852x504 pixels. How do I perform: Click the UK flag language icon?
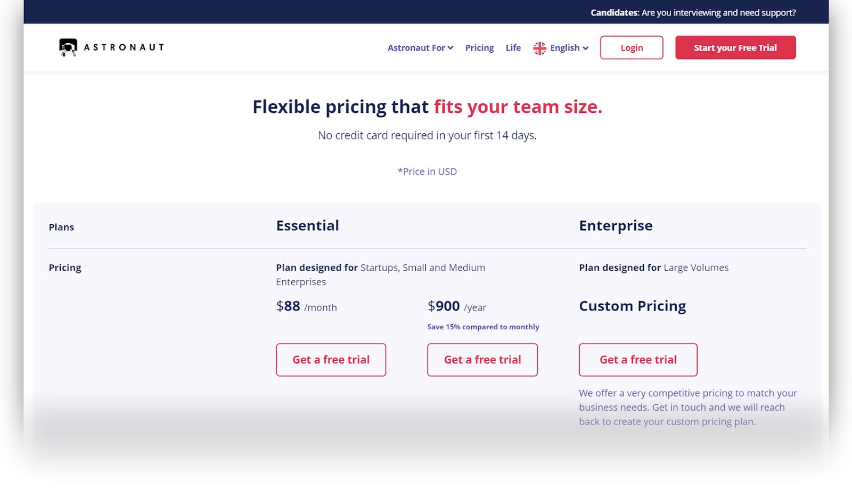pos(539,48)
